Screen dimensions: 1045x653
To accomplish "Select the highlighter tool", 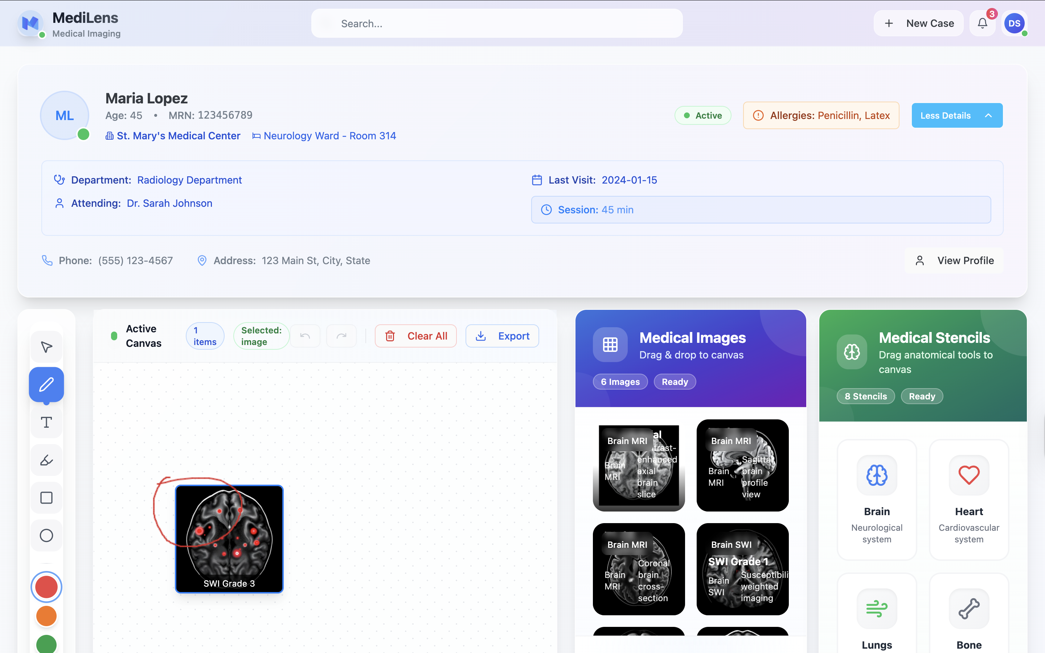I will click(x=47, y=460).
